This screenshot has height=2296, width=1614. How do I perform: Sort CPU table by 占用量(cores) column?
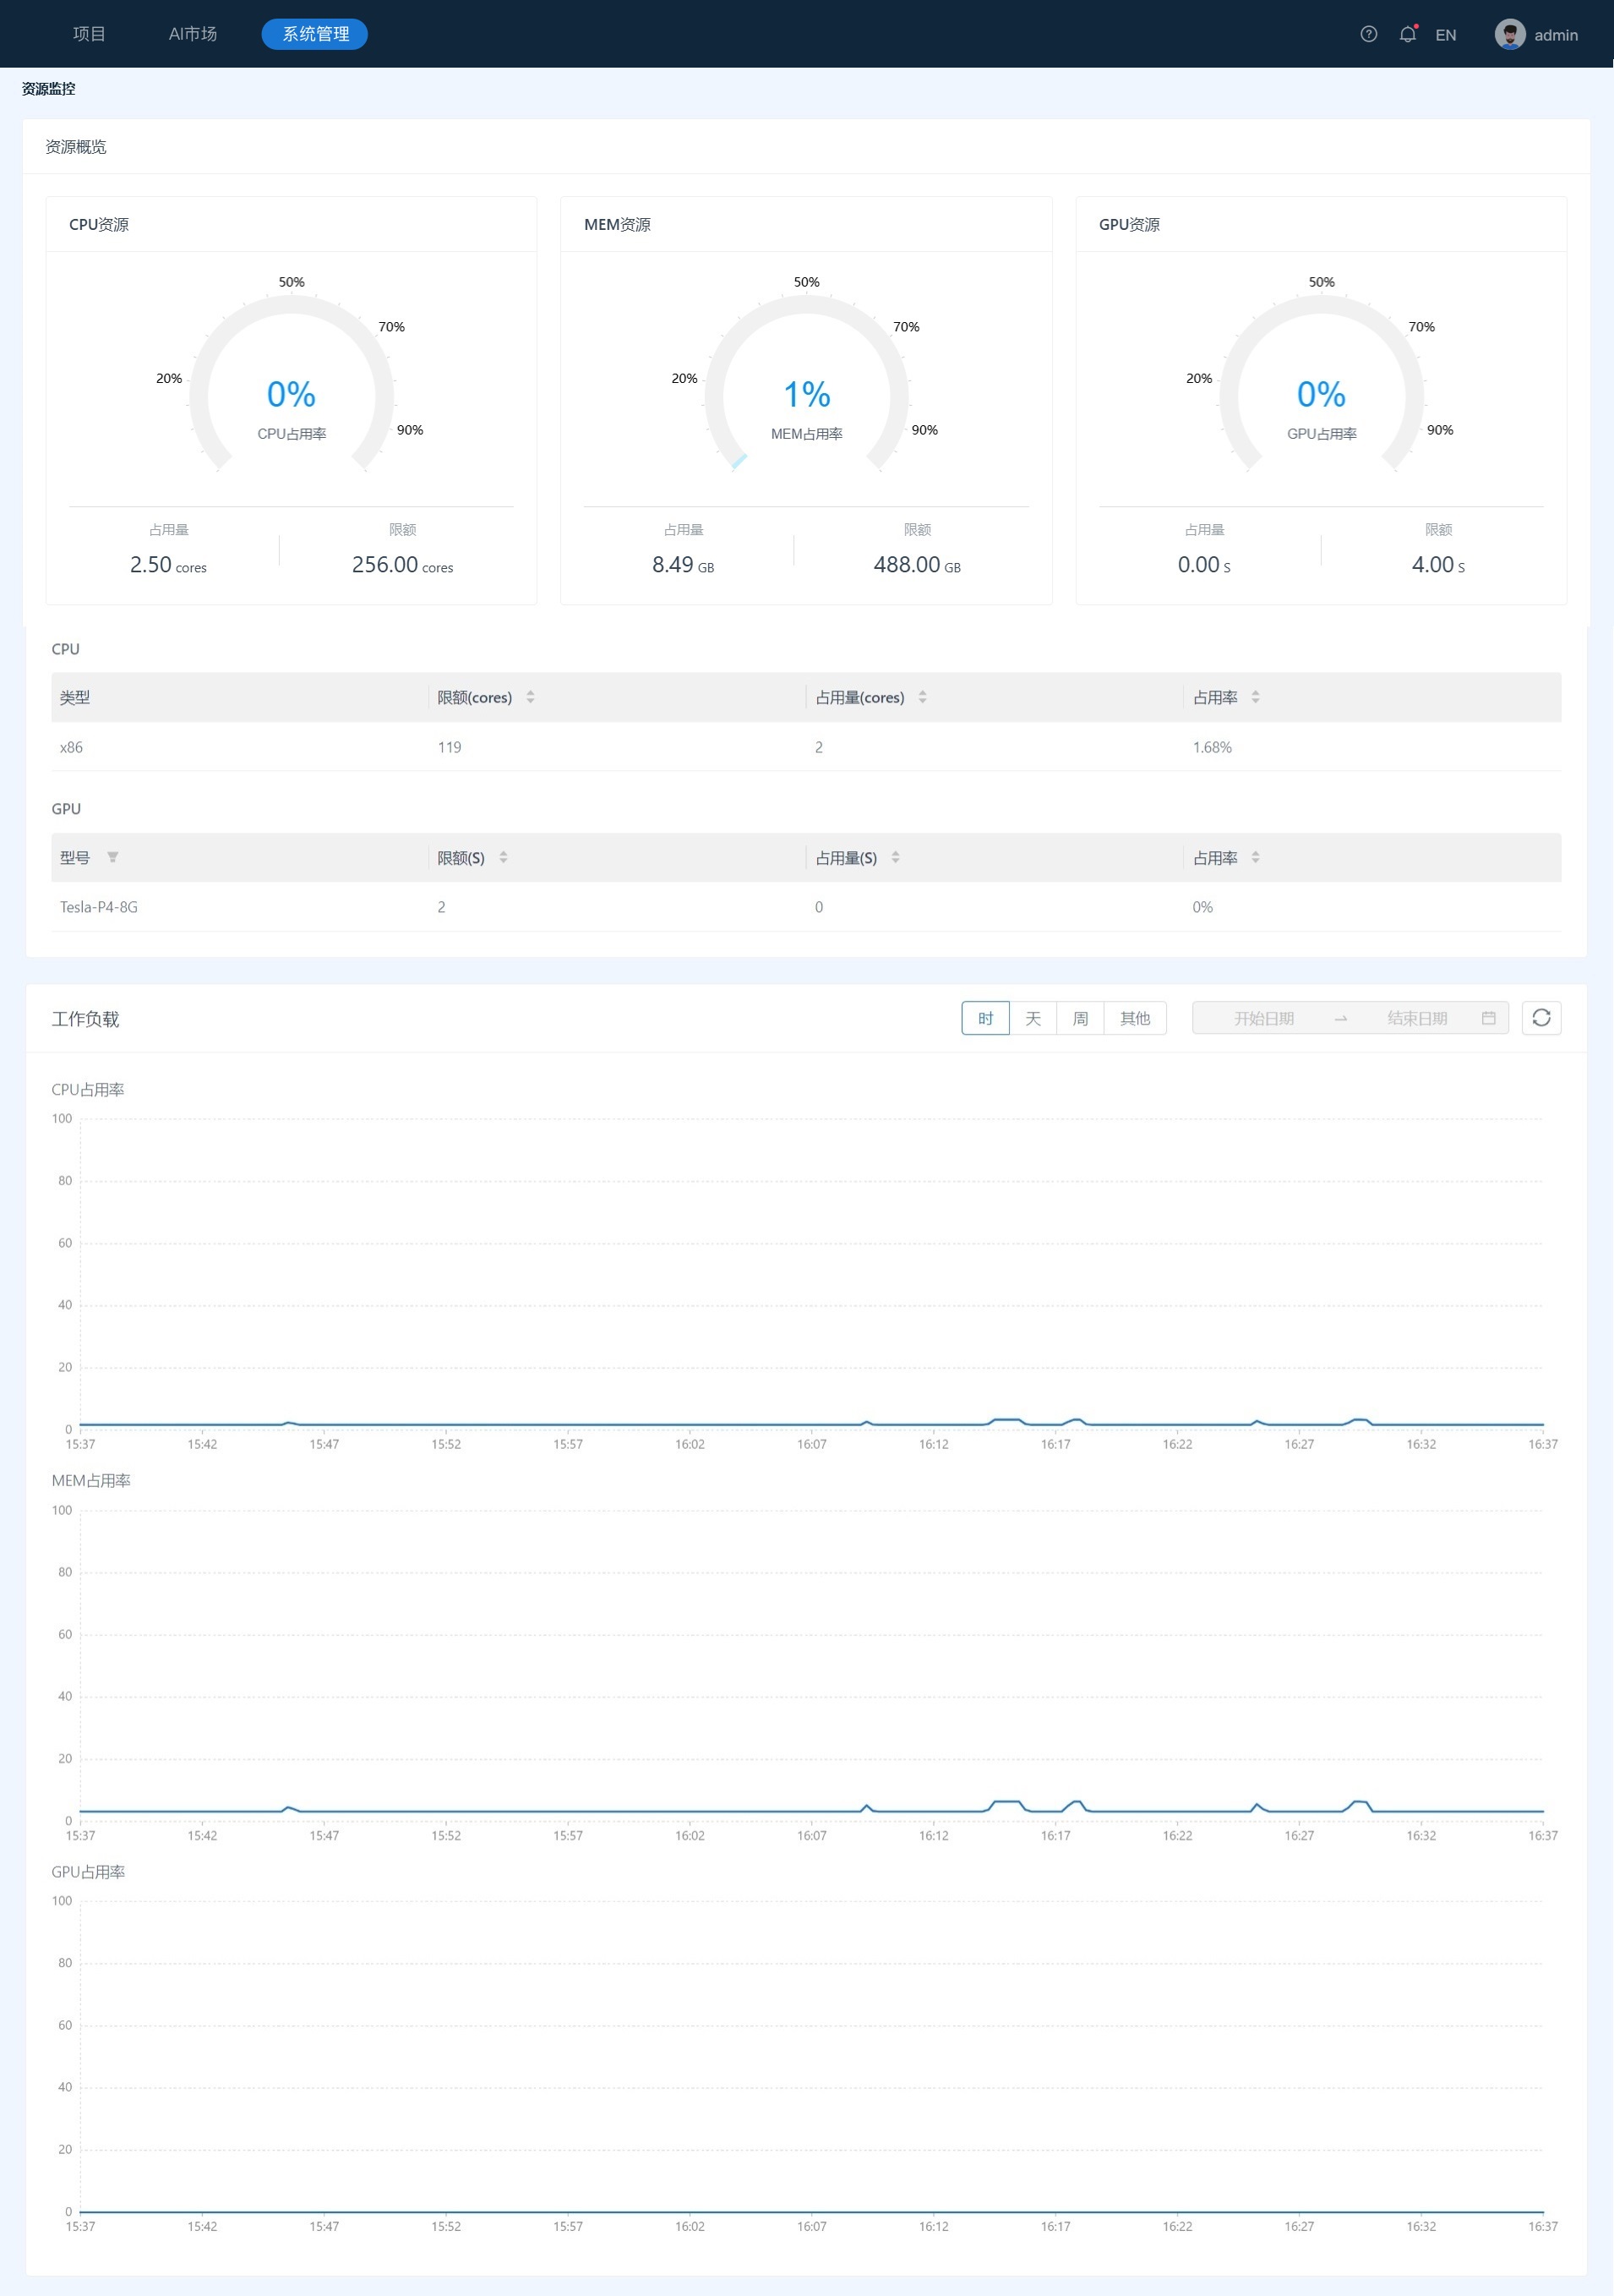pyautogui.click(x=923, y=697)
